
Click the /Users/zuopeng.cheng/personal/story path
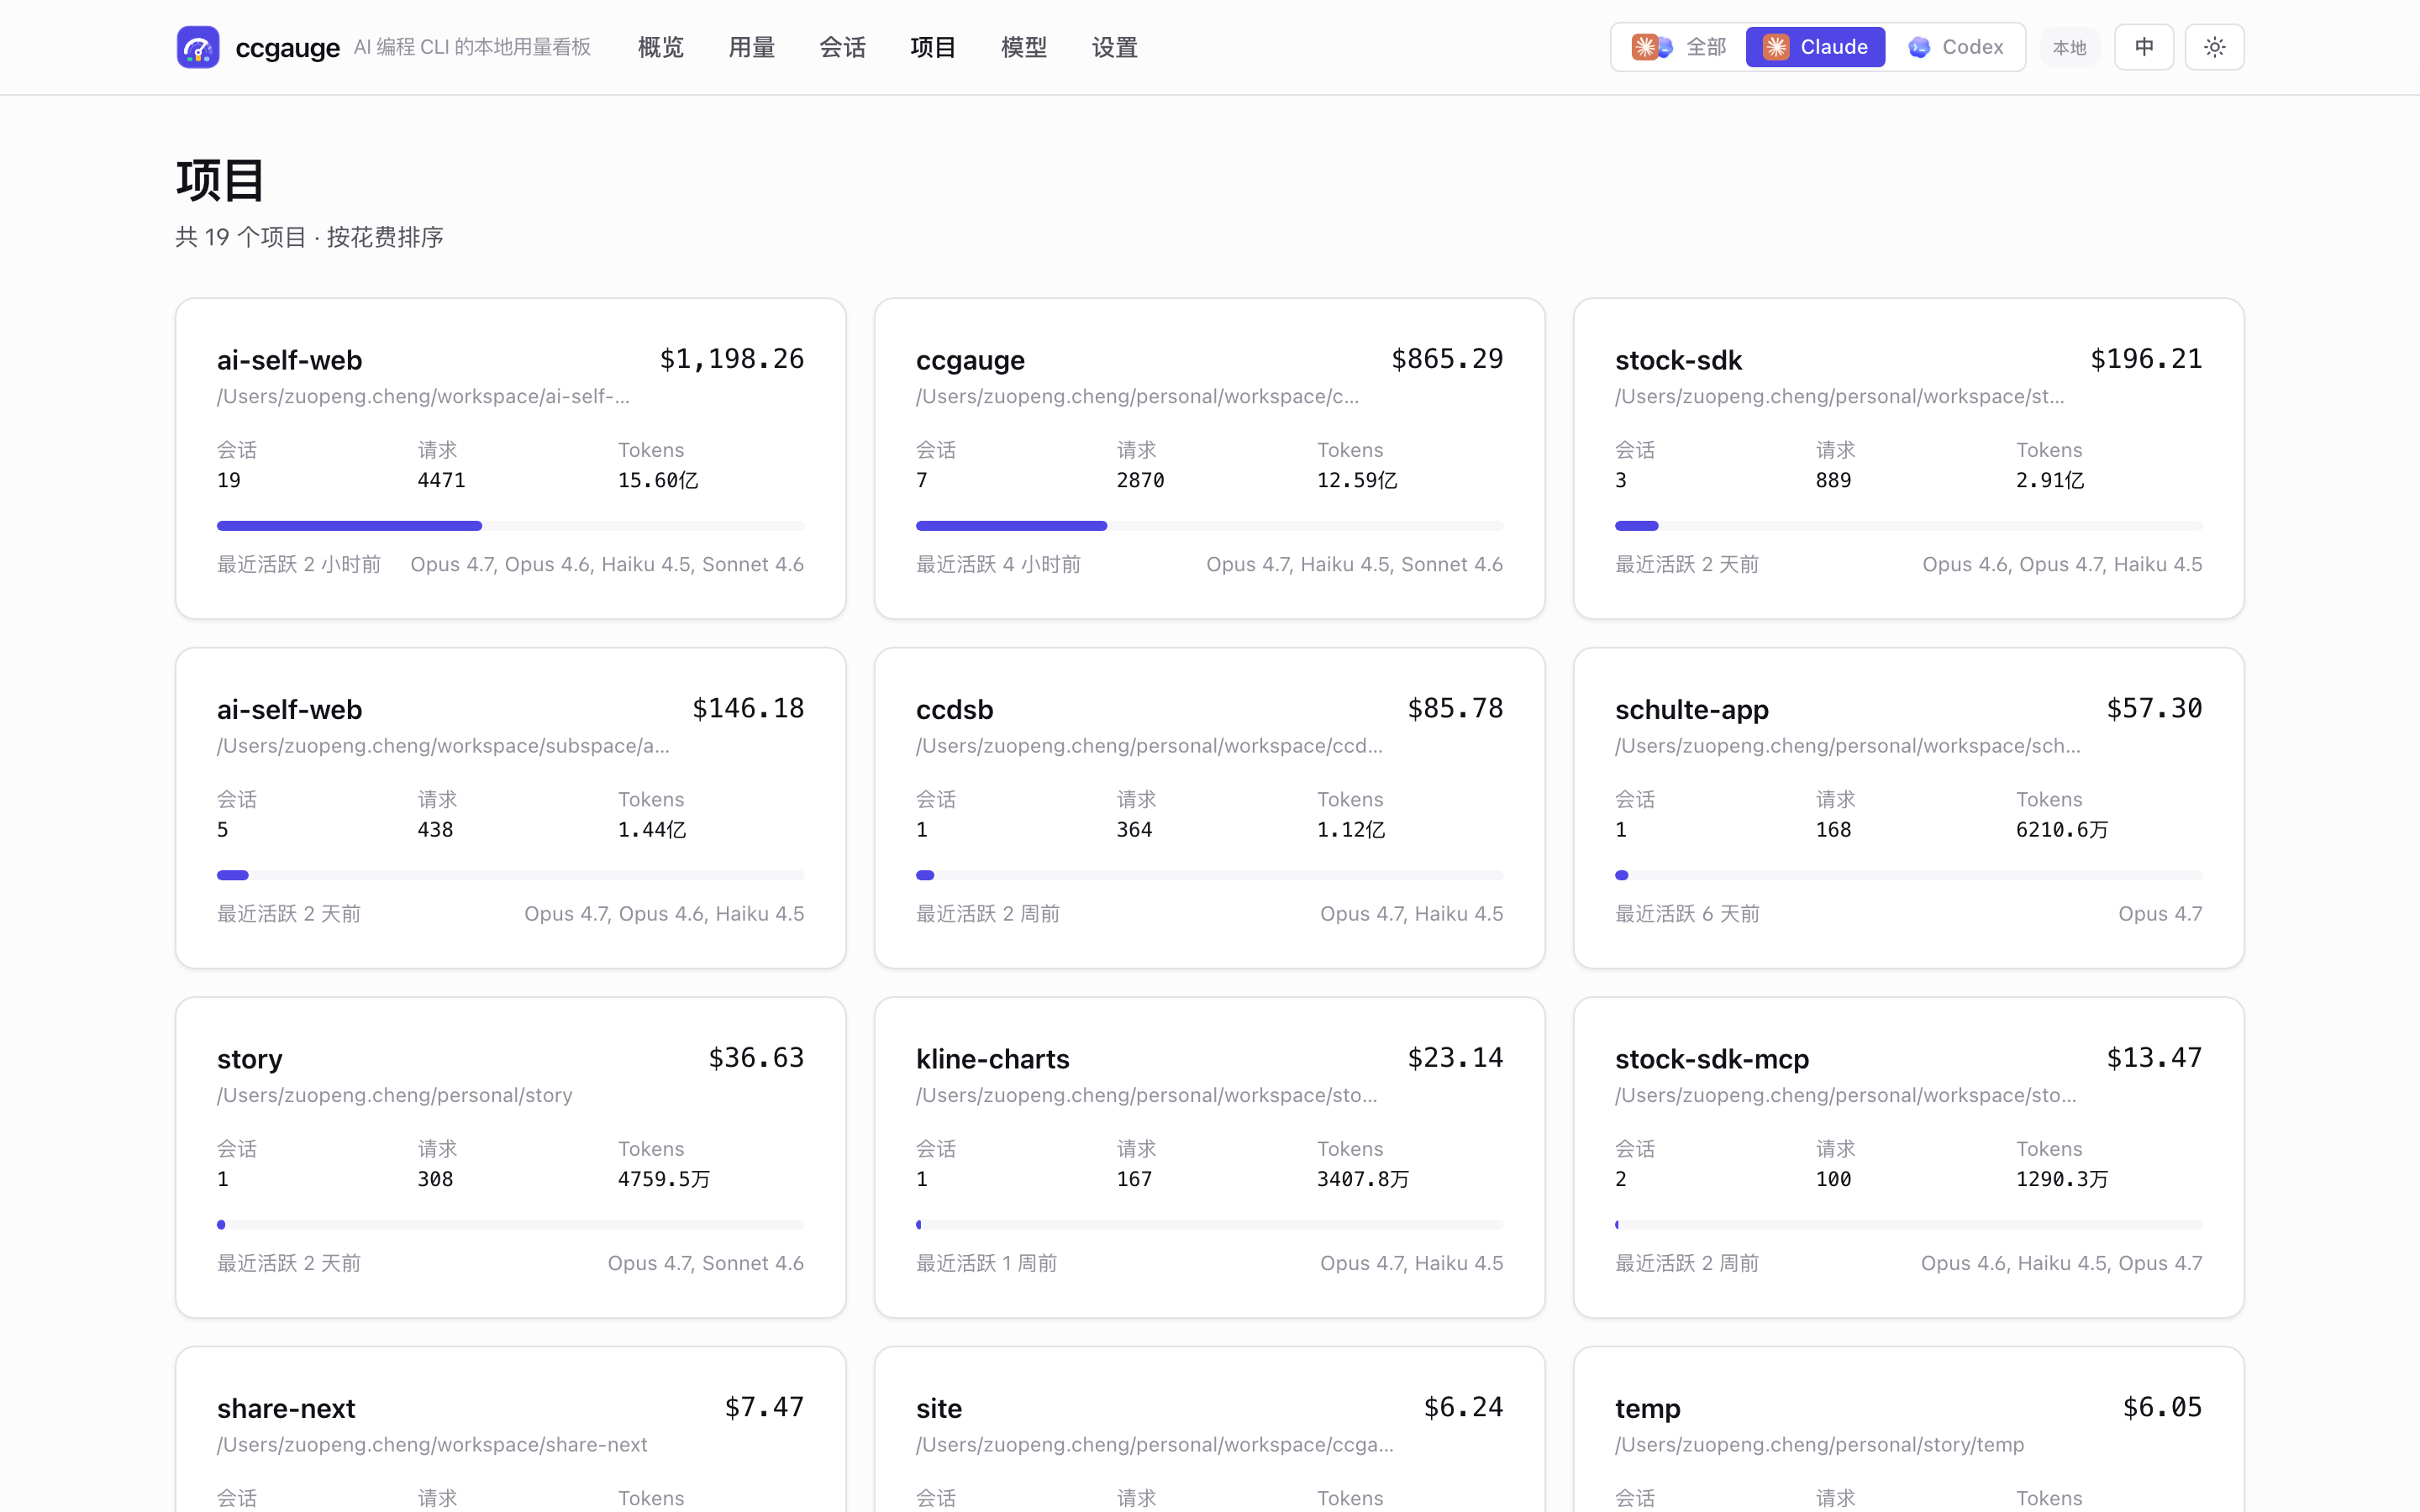pos(395,1095)
